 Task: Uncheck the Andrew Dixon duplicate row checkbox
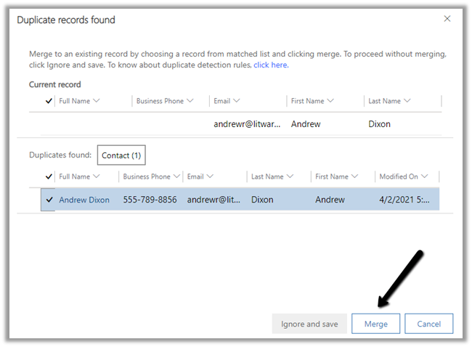click(49, 200)
